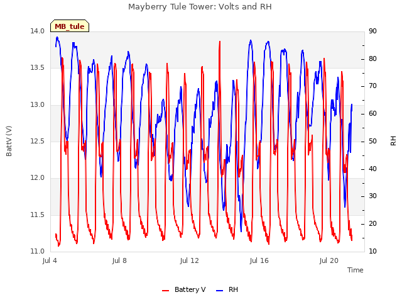Click the Time axis label
The height and width of the screenshot is (302, 402).
coord(355,270)
